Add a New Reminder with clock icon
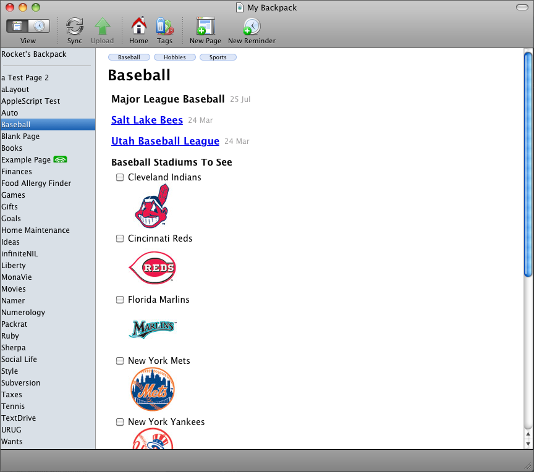This screenshot has height=472, width=534. 252,27
